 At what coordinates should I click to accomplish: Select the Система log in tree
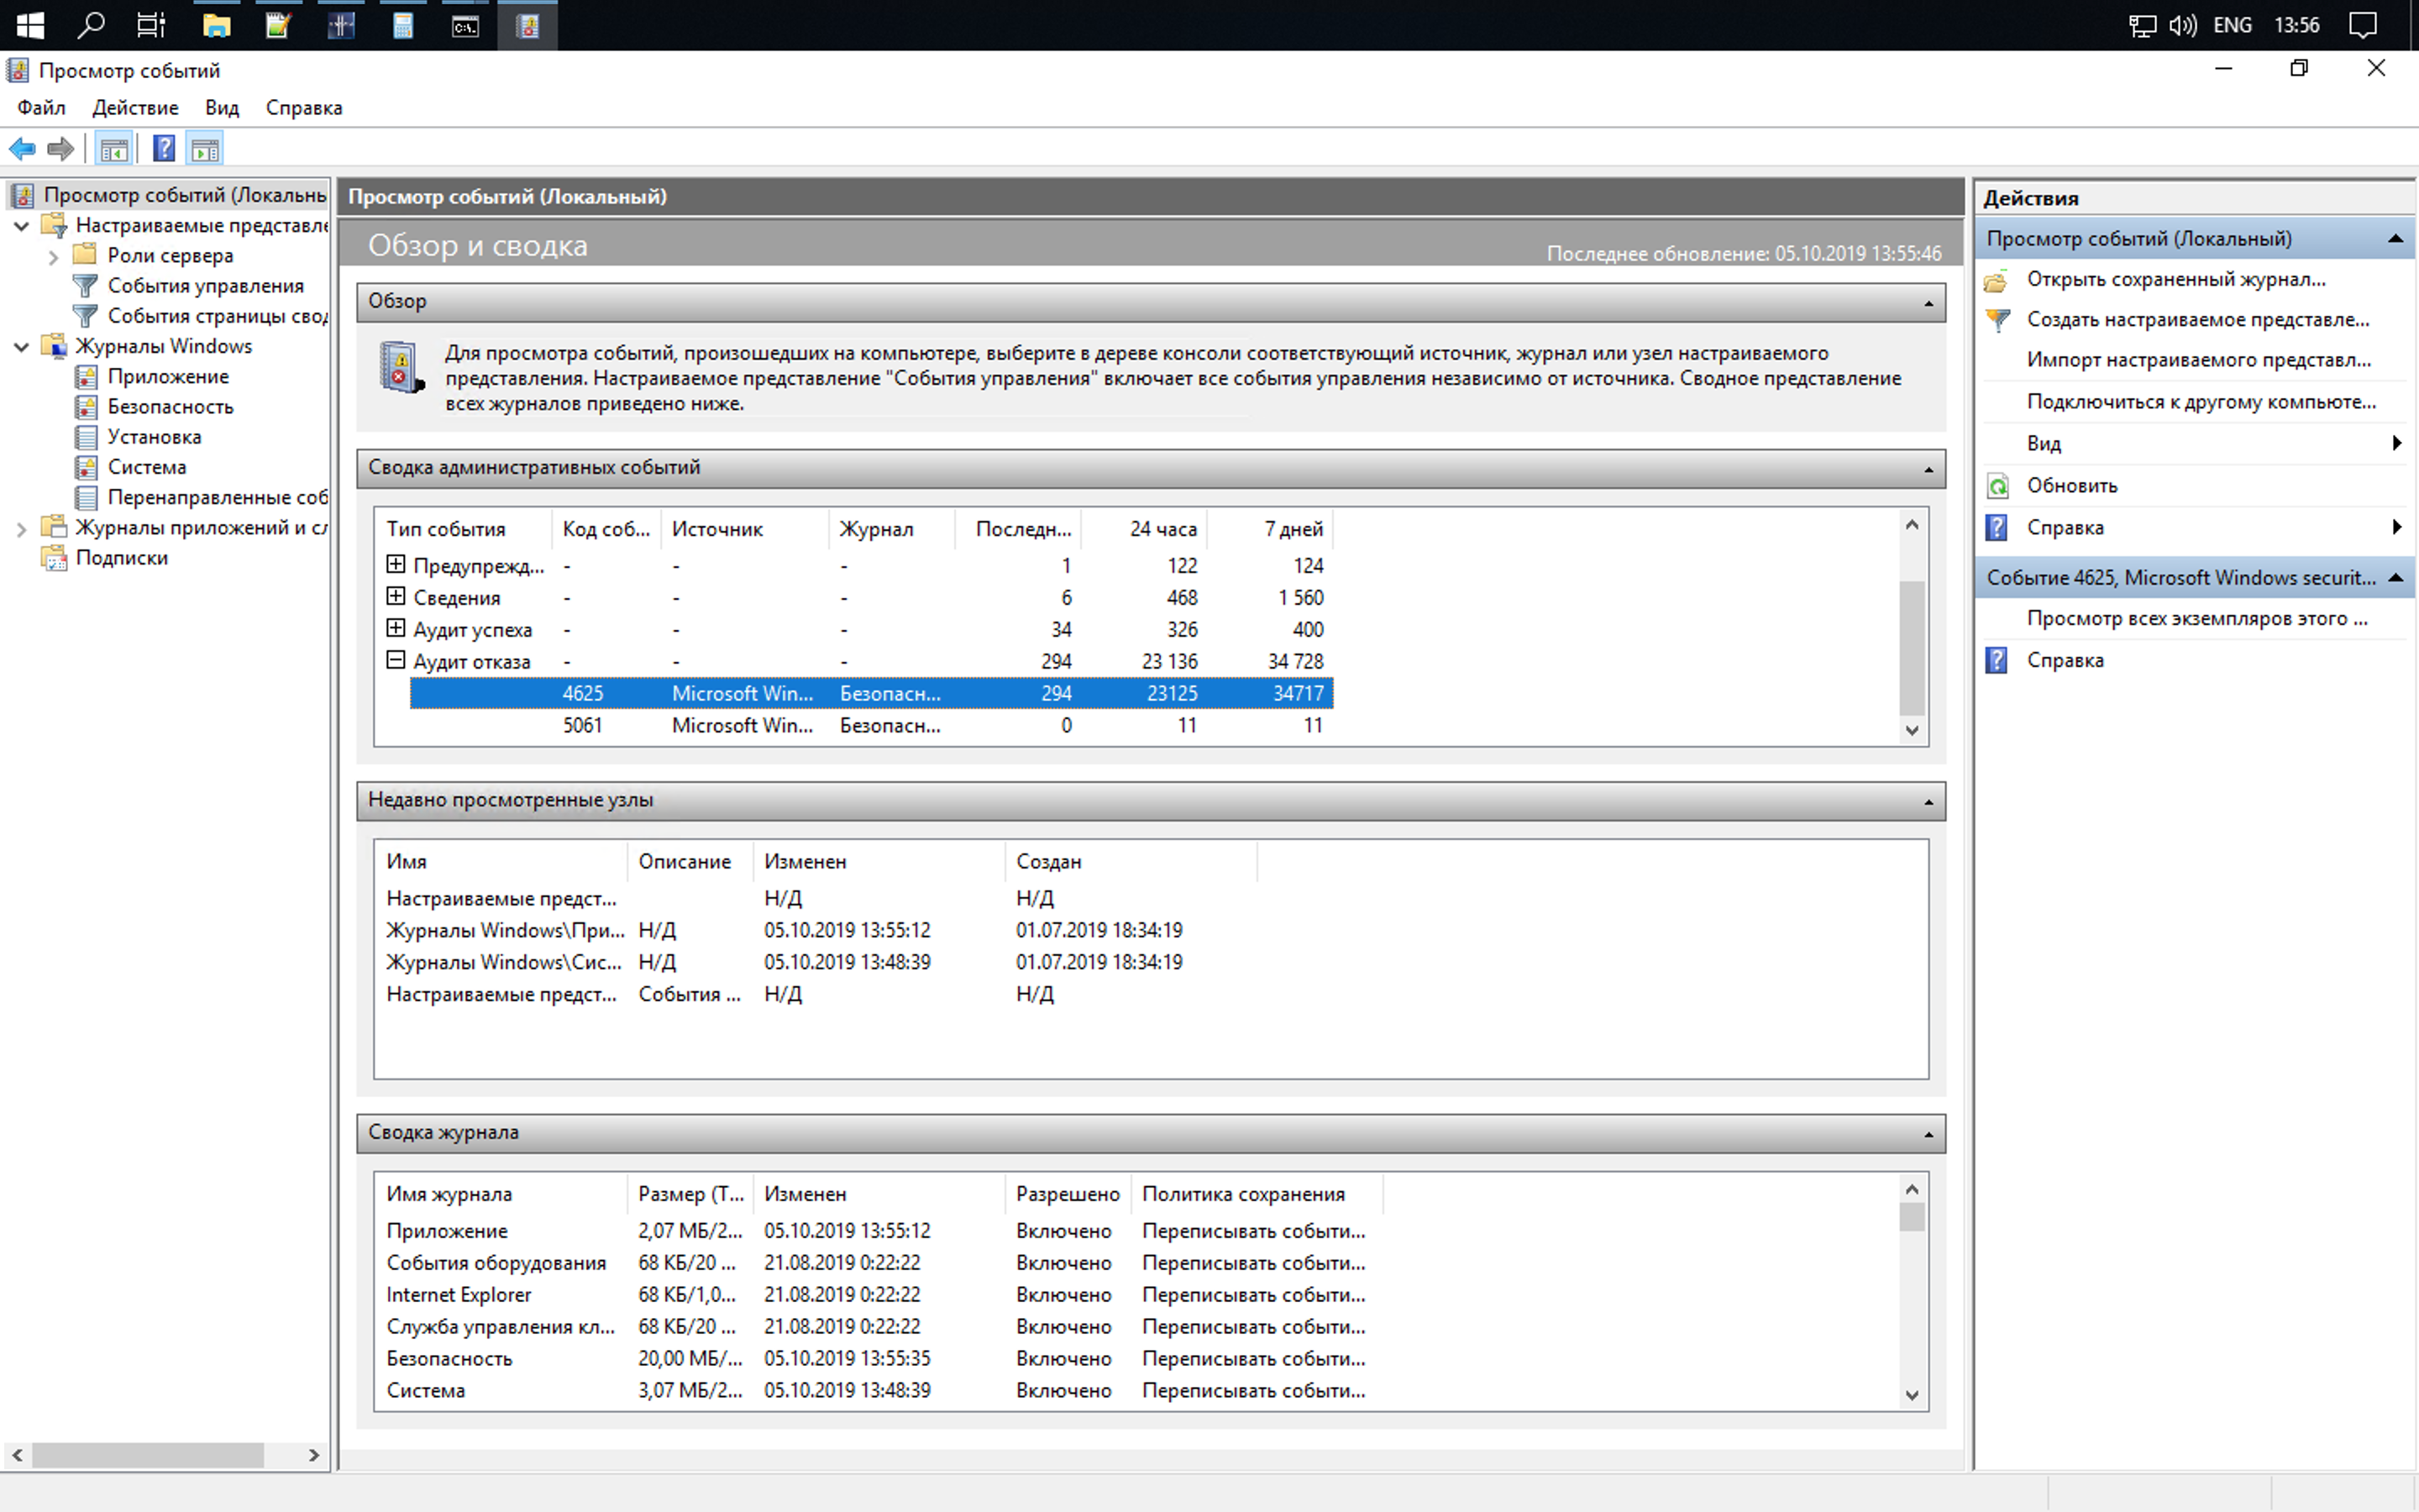pyautogui.click(x=147, y=467)
